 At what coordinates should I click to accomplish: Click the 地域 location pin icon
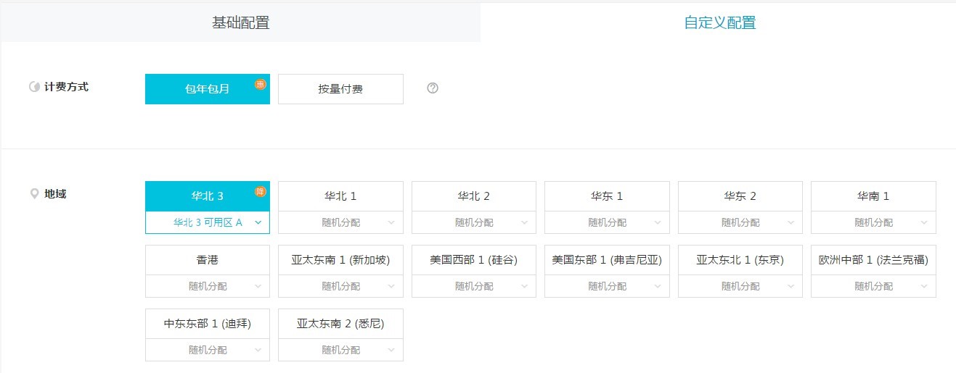pyautogui.click(x=34, y=194)
